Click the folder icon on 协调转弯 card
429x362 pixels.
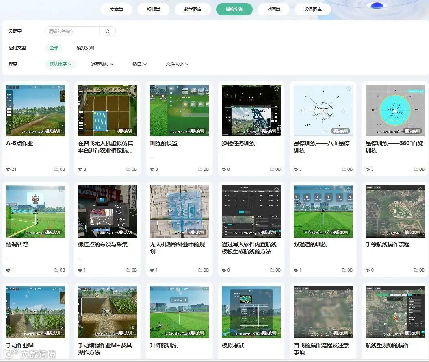[x=56, y=270]
